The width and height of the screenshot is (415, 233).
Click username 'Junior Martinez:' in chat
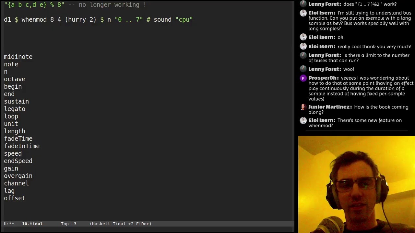[330, 107]
